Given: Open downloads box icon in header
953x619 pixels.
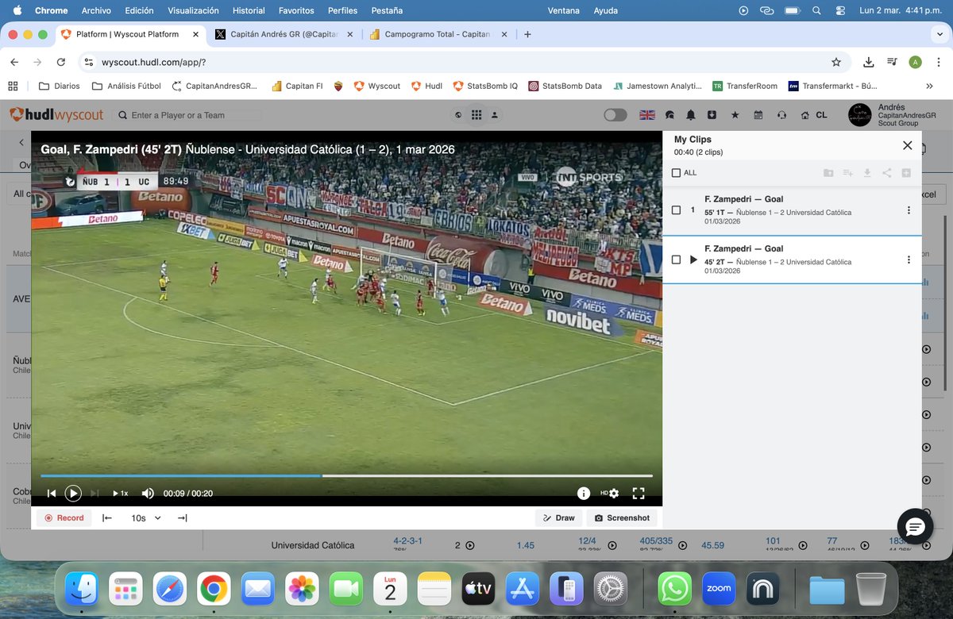Looking at the screenshot, I should (712, 115).
